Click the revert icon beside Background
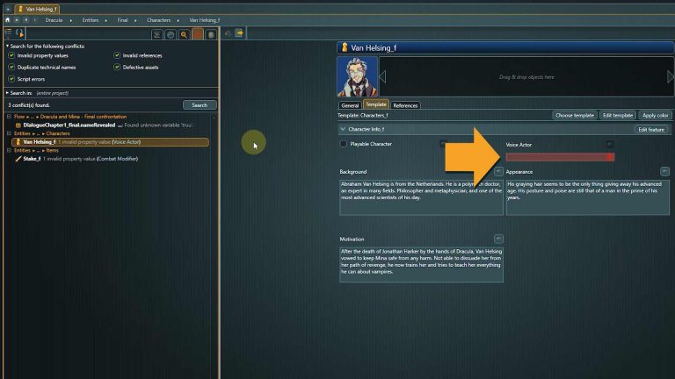This screenshot has width=675, height=379. point(498,171)
